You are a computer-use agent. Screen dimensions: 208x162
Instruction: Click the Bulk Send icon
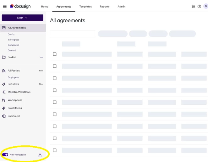click(4, 116)
